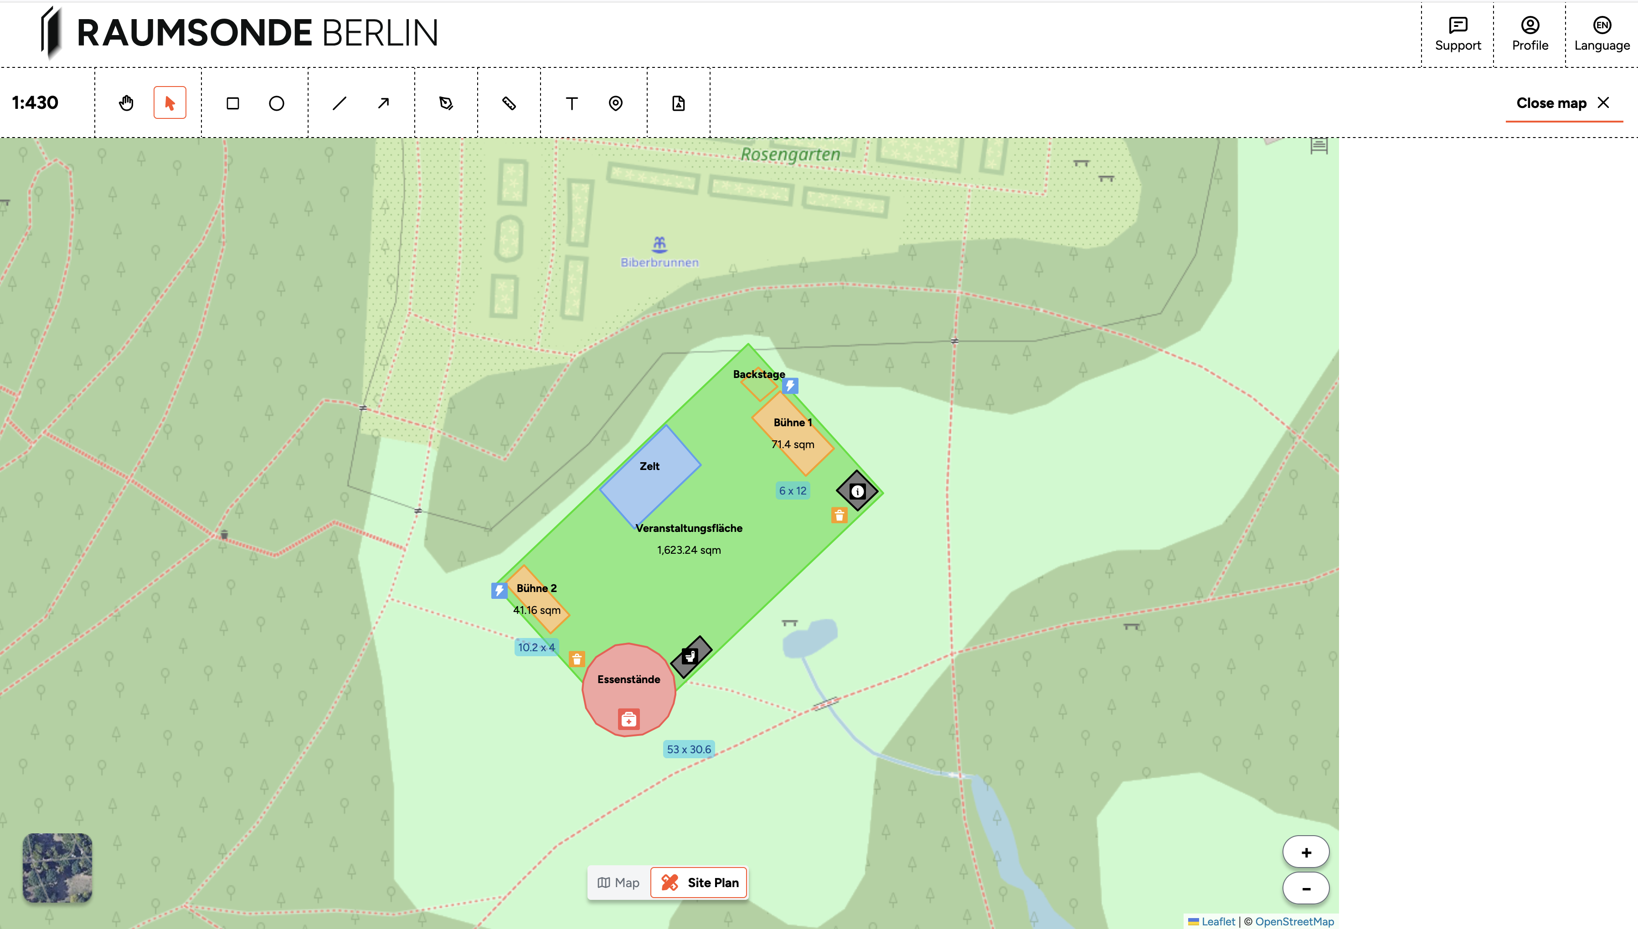Open the Language menu
The width and height of the screenshot is (1638, 929).
tap(1602, 34)
